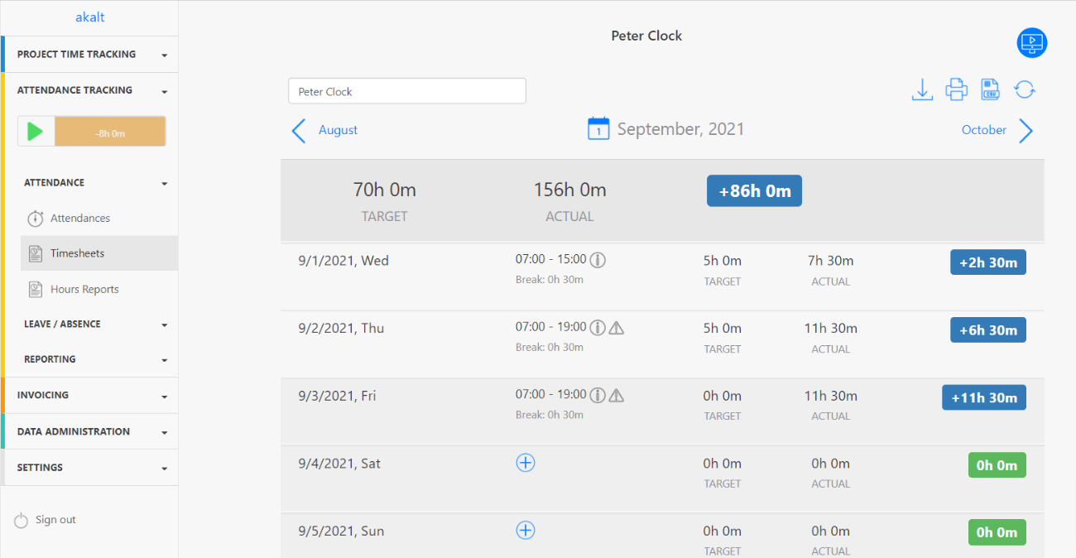Click the refresh data icon

tap(1025, 89)
